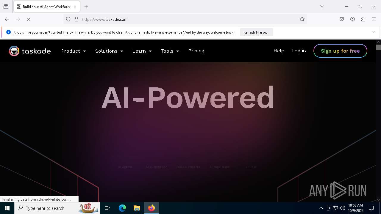
Task: Open the volume tray icon
Action: [343, 208]
